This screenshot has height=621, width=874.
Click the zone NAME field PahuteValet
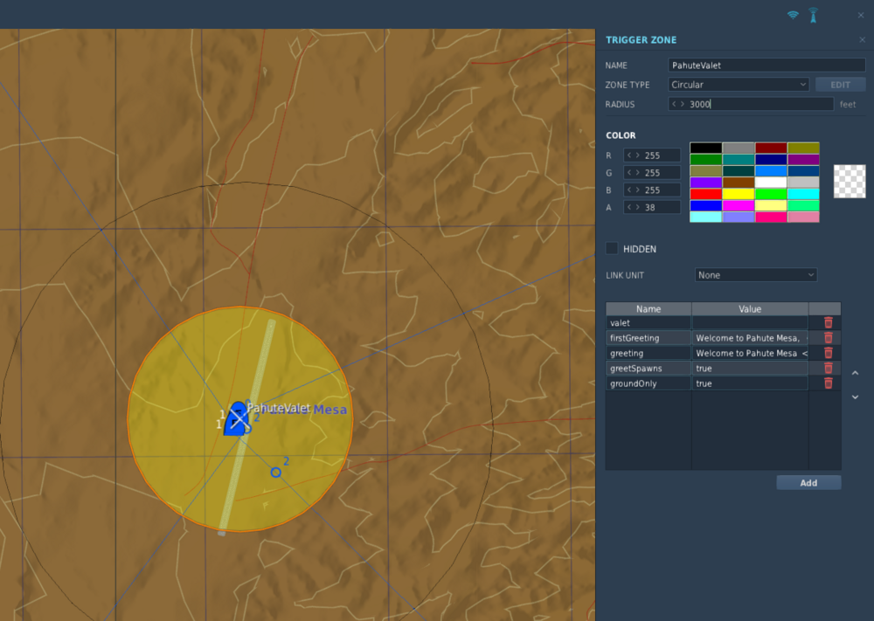pyautogui.click(x=766, y=66)
